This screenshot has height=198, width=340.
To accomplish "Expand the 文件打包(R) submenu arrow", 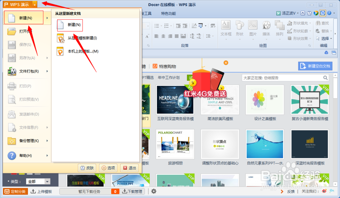I will click(47, 71).
